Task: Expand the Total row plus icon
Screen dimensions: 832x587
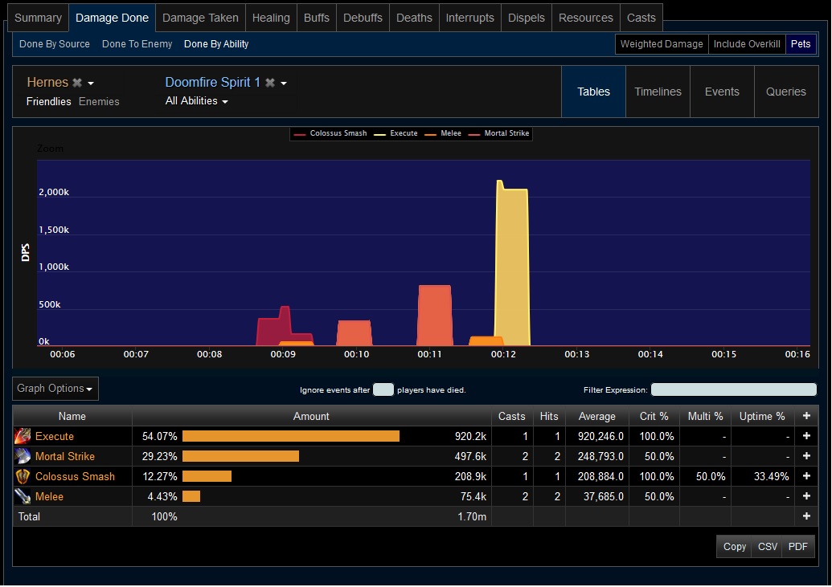Action: tap(806, 516)
